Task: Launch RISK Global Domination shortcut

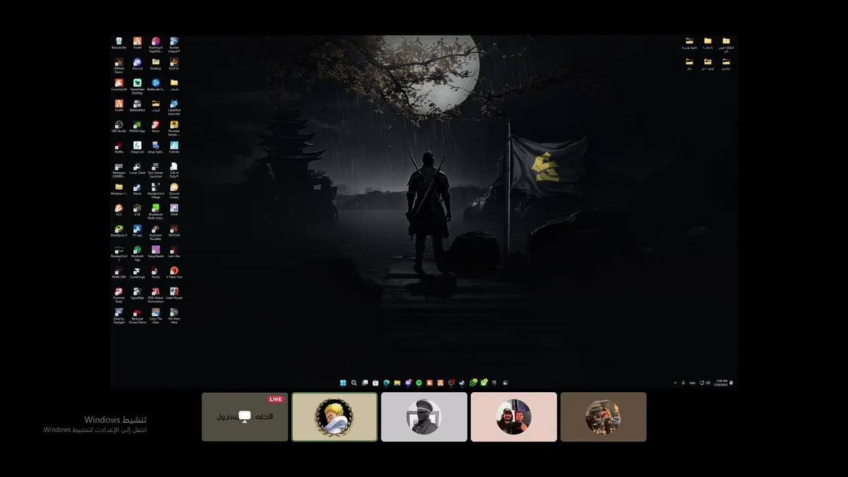Action: 156,295
